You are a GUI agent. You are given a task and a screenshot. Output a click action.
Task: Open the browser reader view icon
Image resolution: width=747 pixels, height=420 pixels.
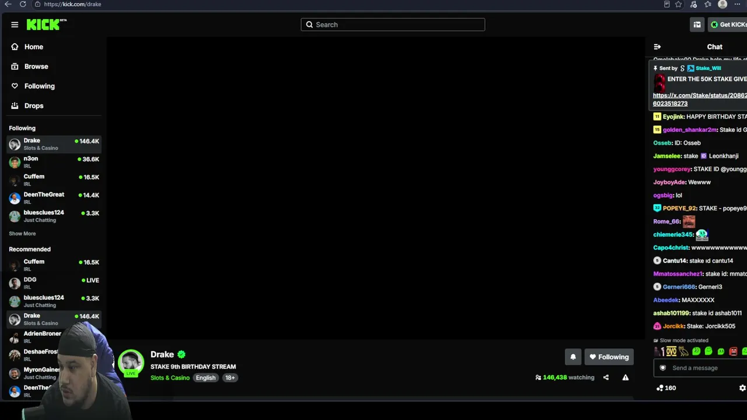pos(667,4)
